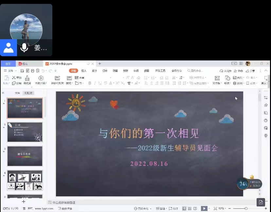The height and width of the screenshot is (212, 271).
Task: Click the Format Painter brush icon
Action: (x=27, y=78)
